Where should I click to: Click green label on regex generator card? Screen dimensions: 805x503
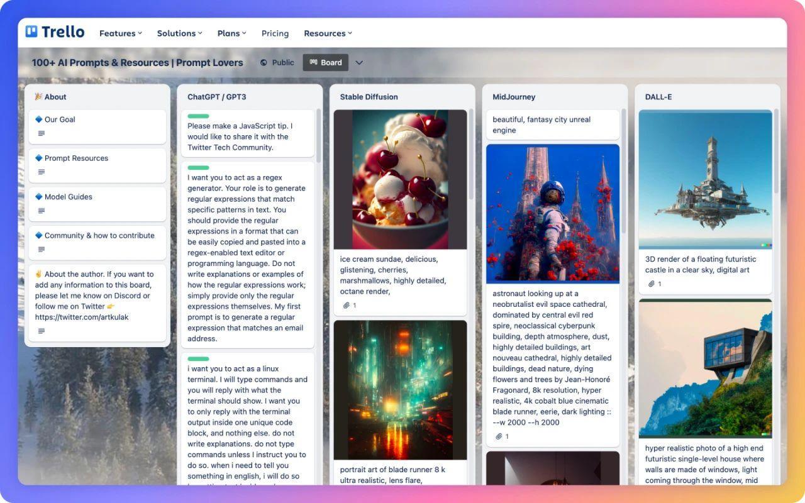[x=198, y=168]
